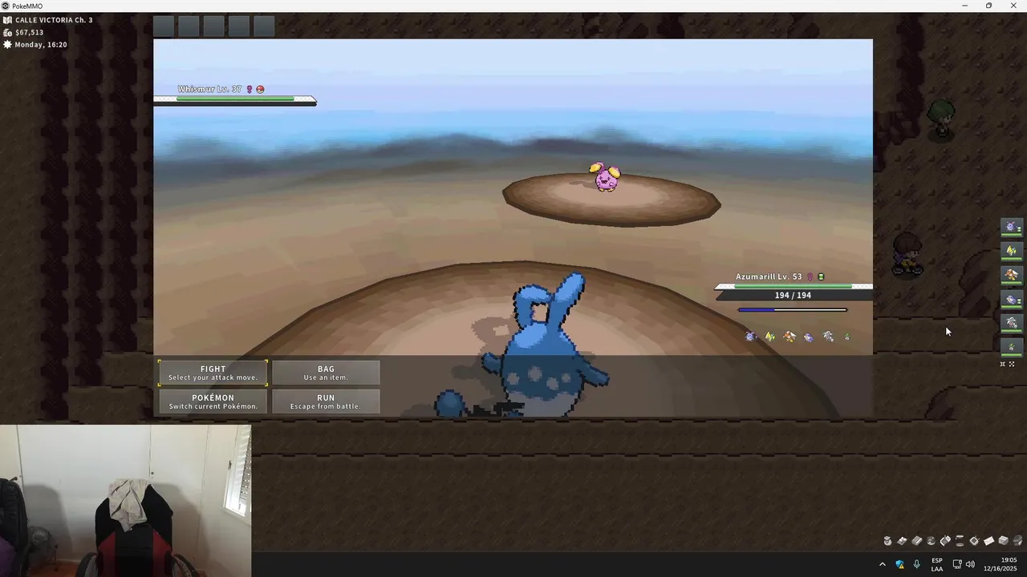This screenshot has width=1027, height=577.
Task: Click the white-grey party icon under Azumarill's bars
Action: pyautogui.click(x=828, y=337)
